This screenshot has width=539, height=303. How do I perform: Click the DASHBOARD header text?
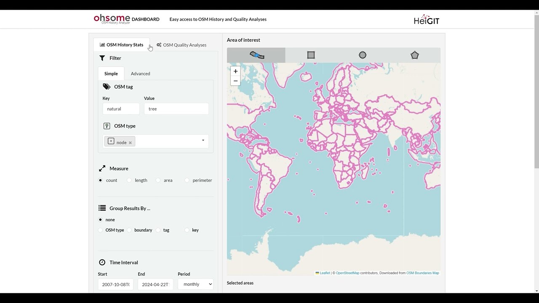(x=145, y=19)
